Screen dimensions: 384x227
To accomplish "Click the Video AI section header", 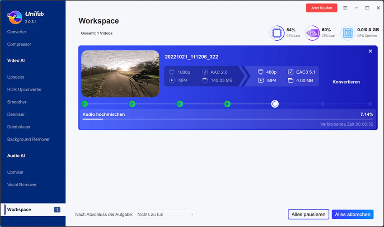I will tap(16, 61).
